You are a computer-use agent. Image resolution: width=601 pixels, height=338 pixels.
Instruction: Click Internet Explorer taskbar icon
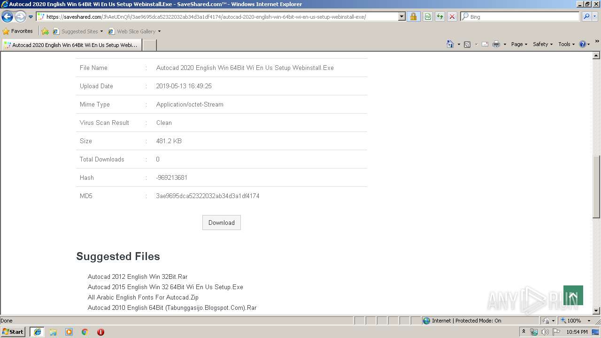37,332
